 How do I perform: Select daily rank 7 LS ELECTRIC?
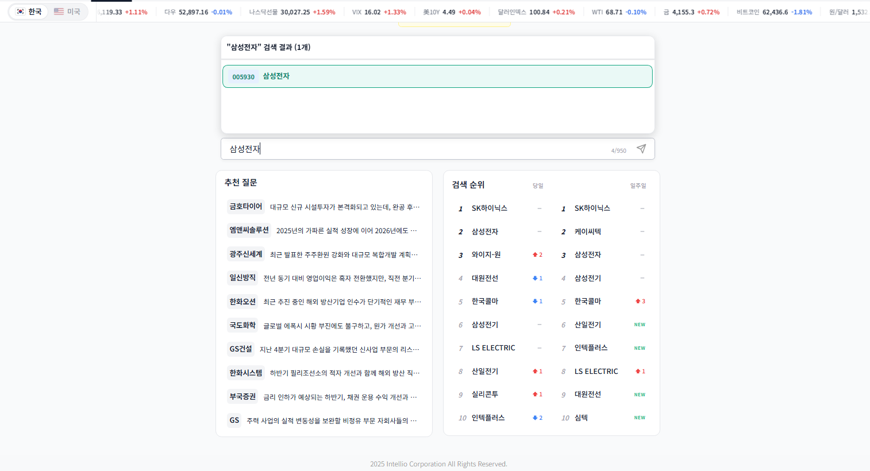pyautogui.click(x=500, y=348)
